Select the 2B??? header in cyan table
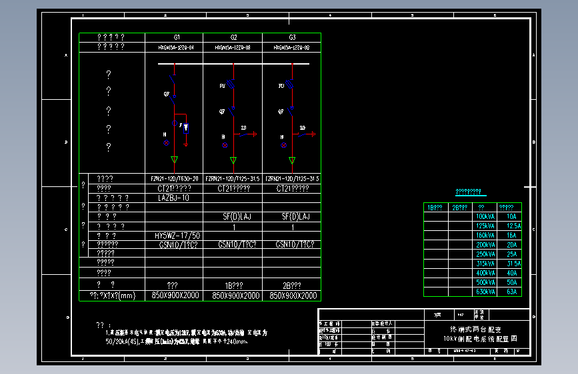The height and width of the screenshot is (374, 578). tap(460, 208)
